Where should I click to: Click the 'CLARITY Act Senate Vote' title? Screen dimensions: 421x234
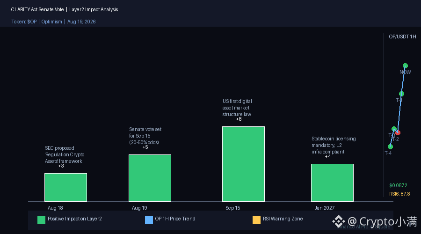click(37, 9)
